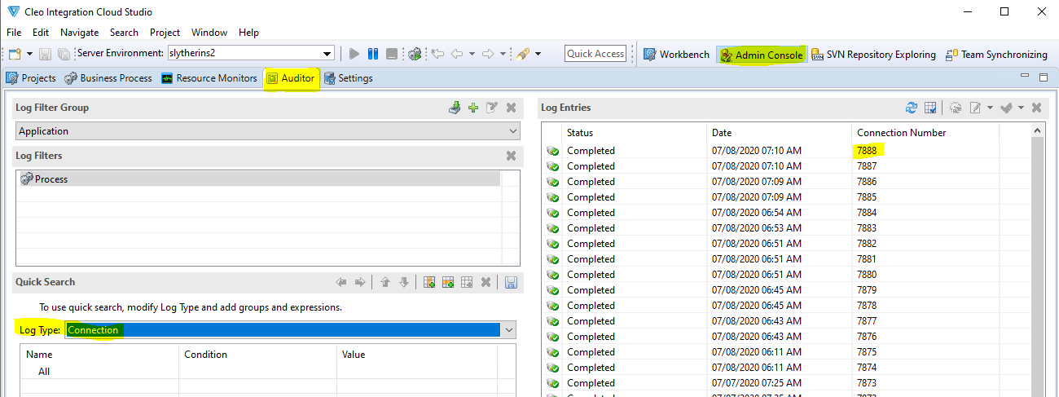The width and height of the screenshot is (1059, 397).
Task: Open the Back arrow history dropdown
Action: pyautogui.click(x=472, y=54)
